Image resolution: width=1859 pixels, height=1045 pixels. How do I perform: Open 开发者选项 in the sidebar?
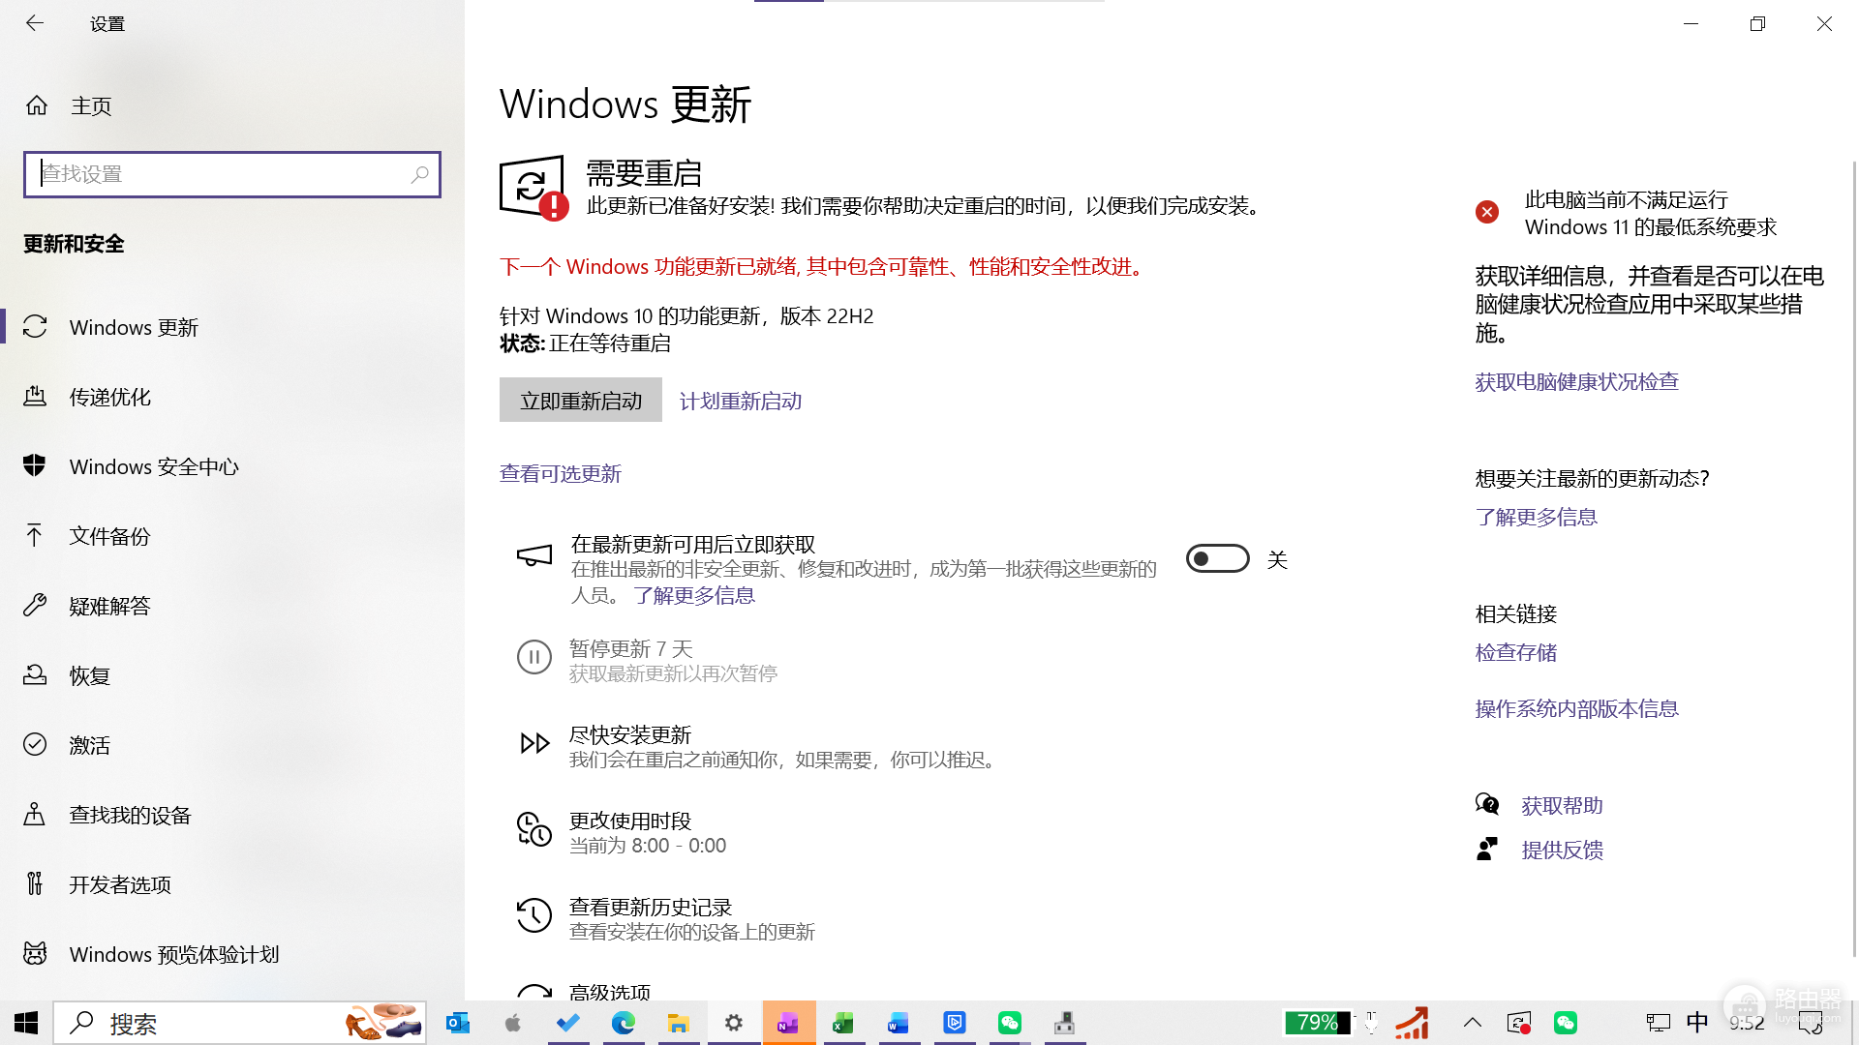point(232,884)
